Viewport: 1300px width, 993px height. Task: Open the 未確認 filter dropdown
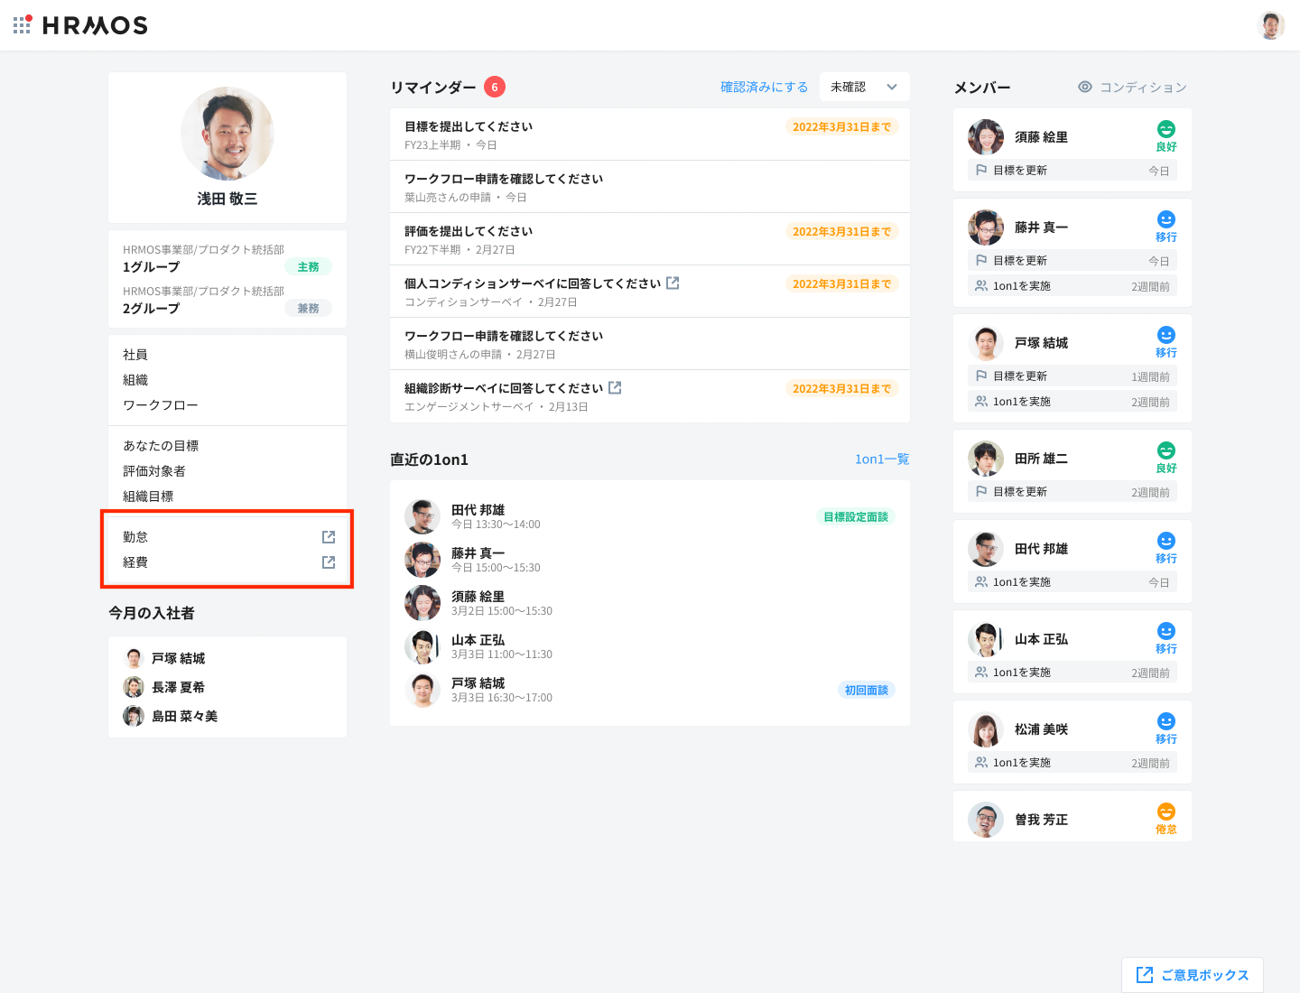(x=864, y=87)
